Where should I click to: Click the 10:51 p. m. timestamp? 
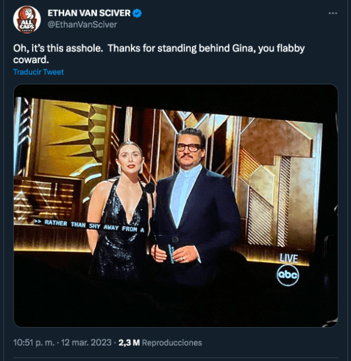34,342
